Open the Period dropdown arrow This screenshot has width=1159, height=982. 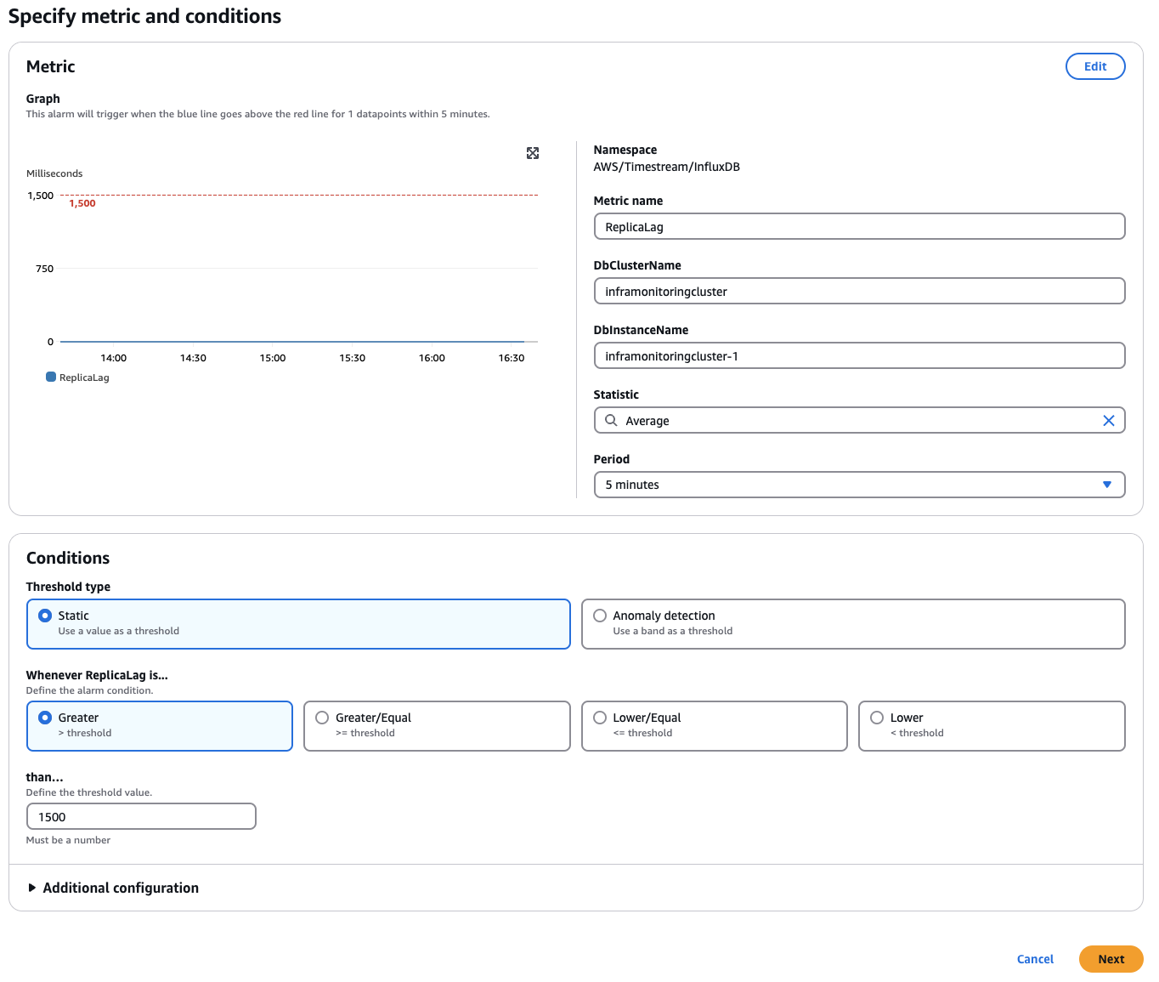pyautogui.click(x=1107, y=485)
